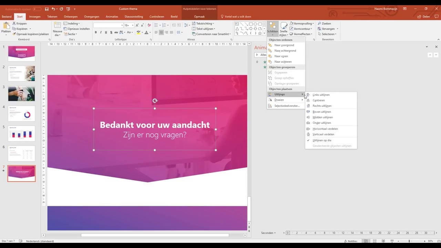Undo the last action in title bar

pyautogui.click(x=53, y=9)
